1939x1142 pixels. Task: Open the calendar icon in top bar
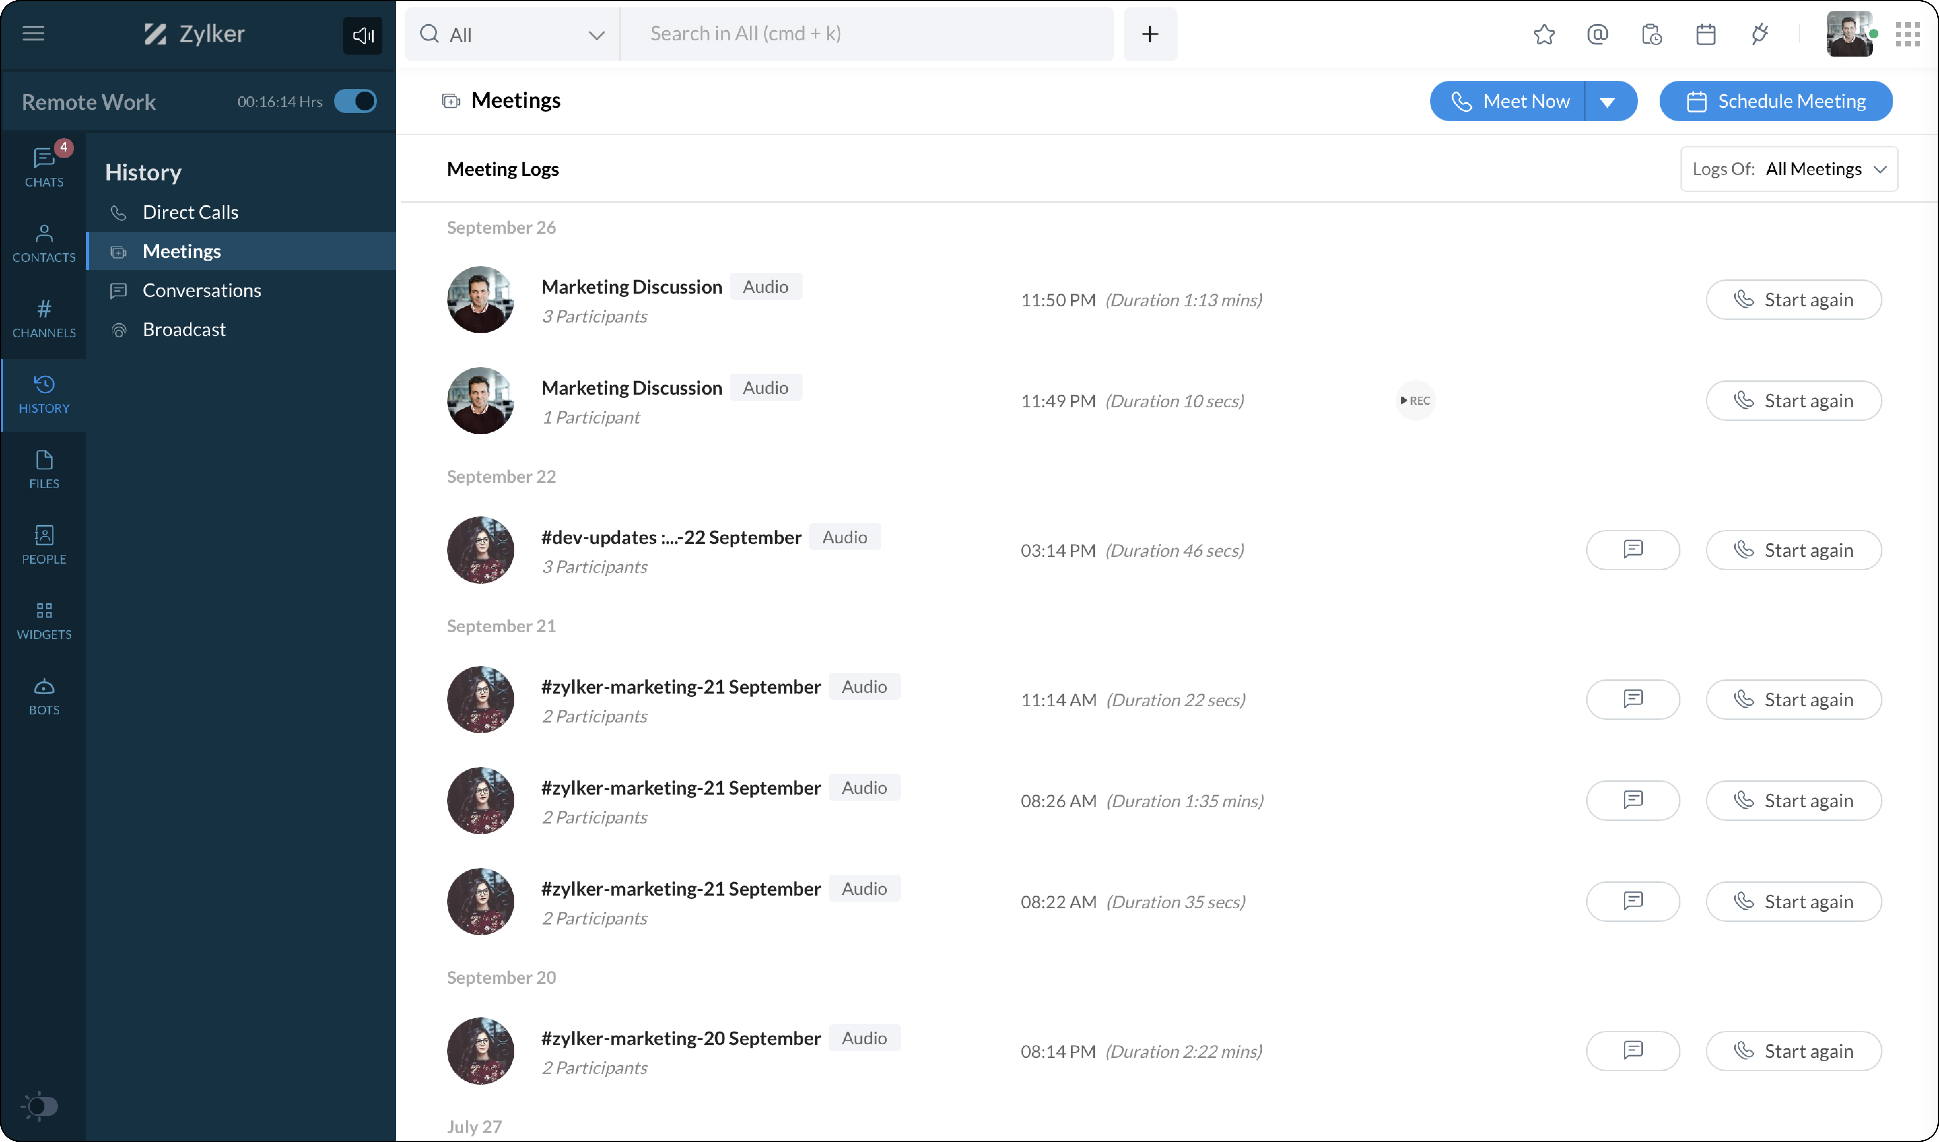[1705, 35]
